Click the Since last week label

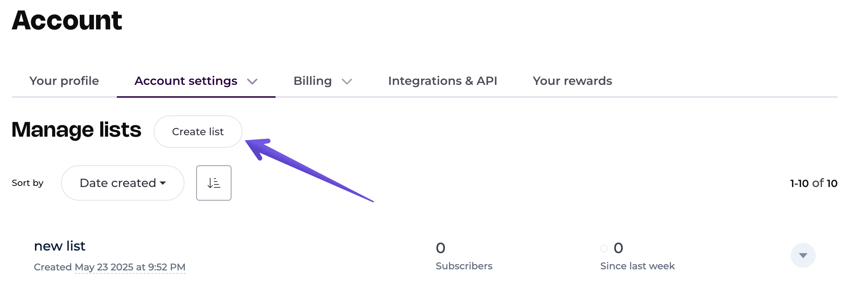pos(637,266)
